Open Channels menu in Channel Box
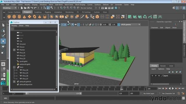 click(x=154, y=28)
